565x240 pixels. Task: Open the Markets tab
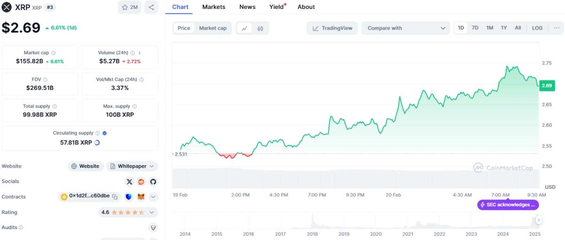coord(214,7)
